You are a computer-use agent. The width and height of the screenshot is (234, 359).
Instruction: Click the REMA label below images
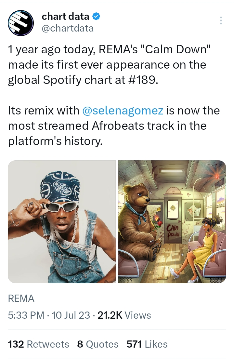pos(21,298)
